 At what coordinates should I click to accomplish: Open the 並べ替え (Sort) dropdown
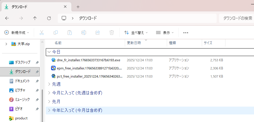136,33
